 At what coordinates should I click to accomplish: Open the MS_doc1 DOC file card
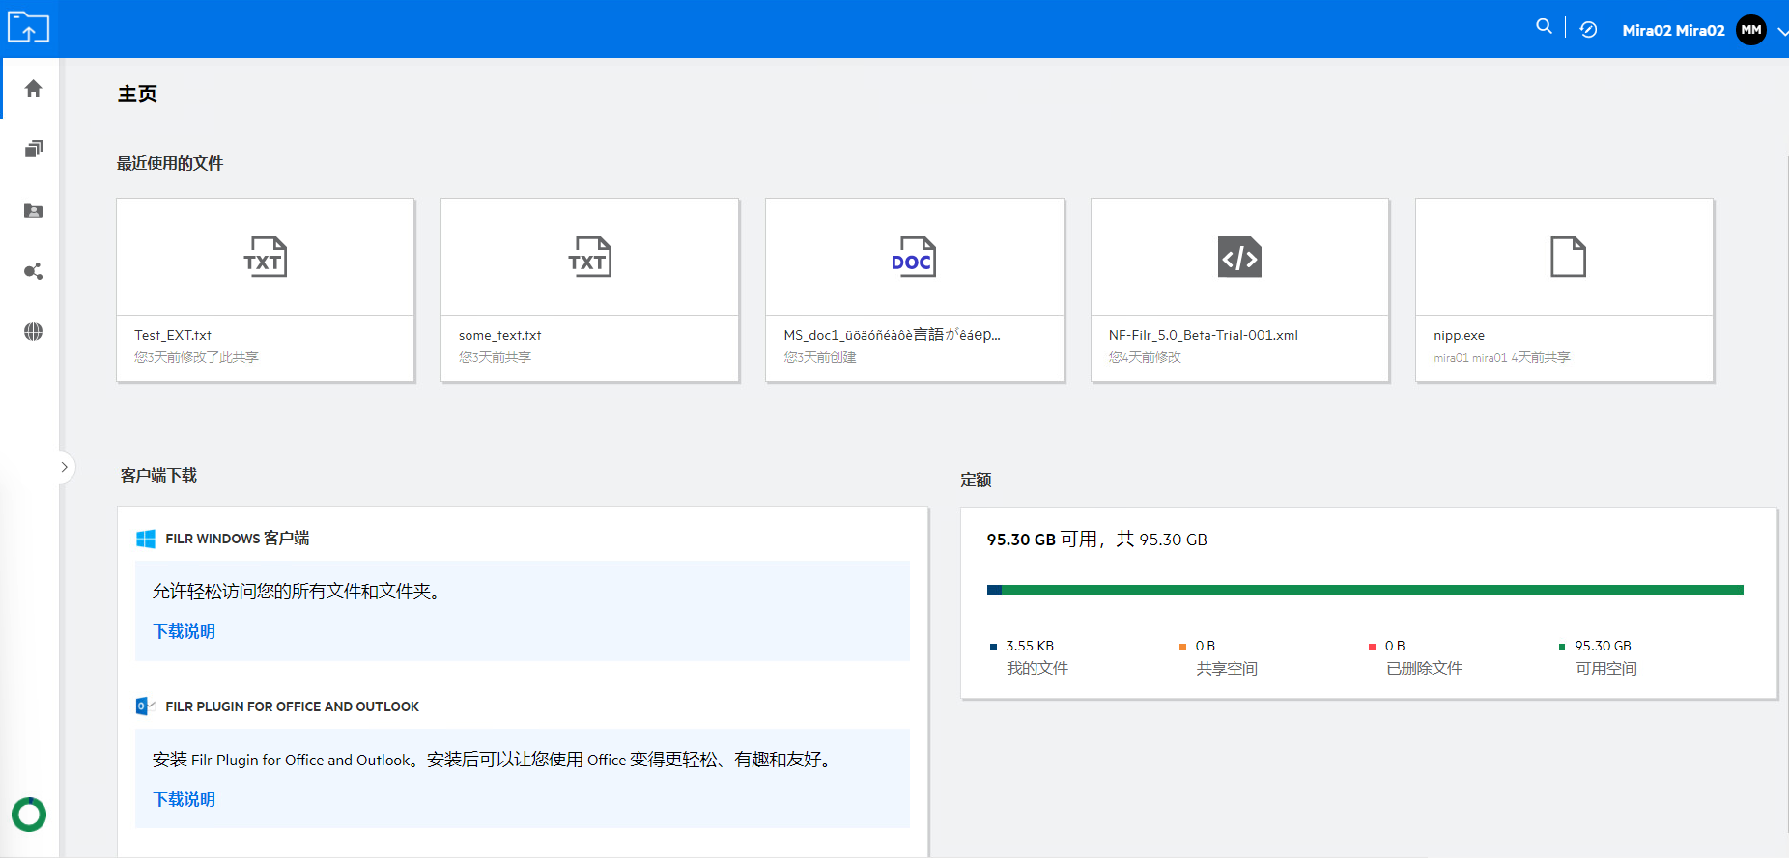pos(914,290)
